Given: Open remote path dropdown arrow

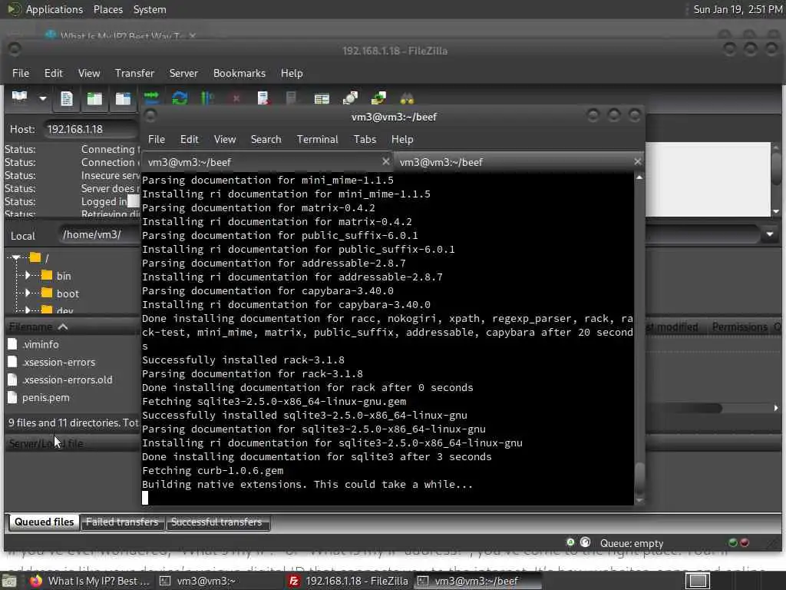Looking at the screenshot, I should pos(769,234).
